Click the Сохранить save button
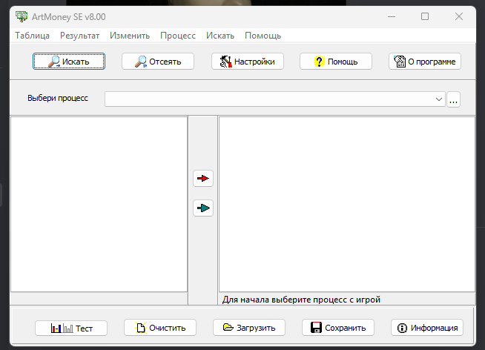The width and height of the screenshot is (485, 350). coord(338,328)
